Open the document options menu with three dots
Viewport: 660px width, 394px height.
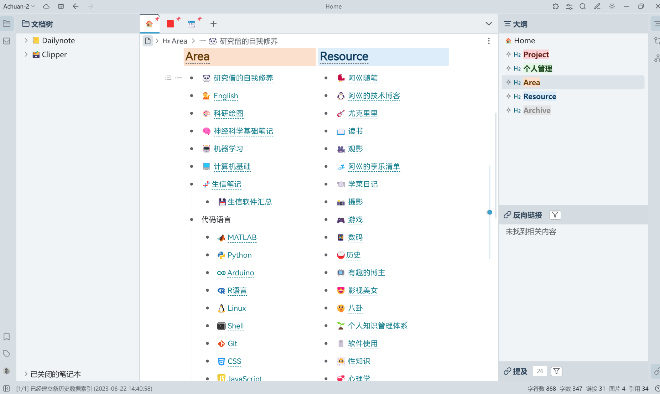coord(489,41)
